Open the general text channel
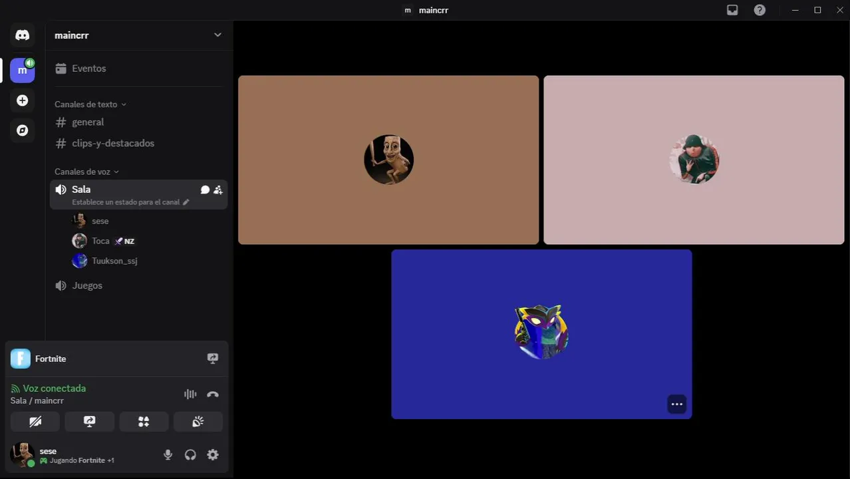850x479 pixels. [139, 122]
